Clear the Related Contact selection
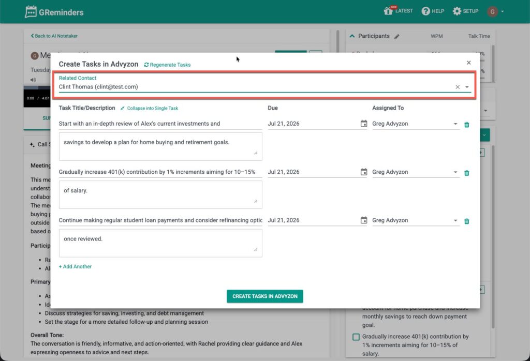Image resolution: width=530 pixels, height=361 pixels. click(458, 87)
